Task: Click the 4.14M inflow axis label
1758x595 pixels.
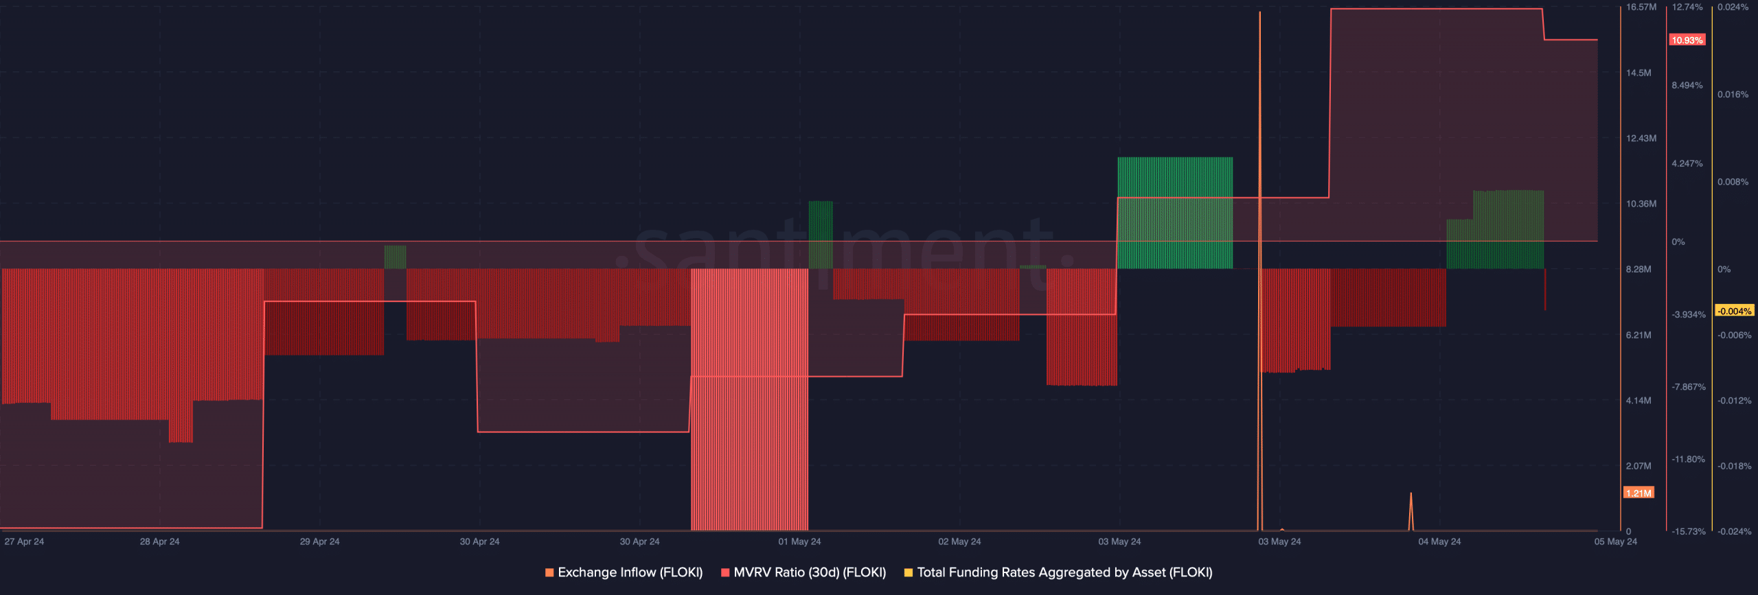Action: tap(1639, 400)
